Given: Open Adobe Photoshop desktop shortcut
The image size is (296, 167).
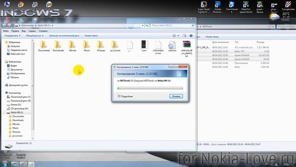Looking at the screenshot, I should (x=218, y=7).
